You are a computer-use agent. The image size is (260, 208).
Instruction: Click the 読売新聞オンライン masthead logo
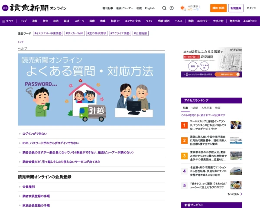(38, 8)
